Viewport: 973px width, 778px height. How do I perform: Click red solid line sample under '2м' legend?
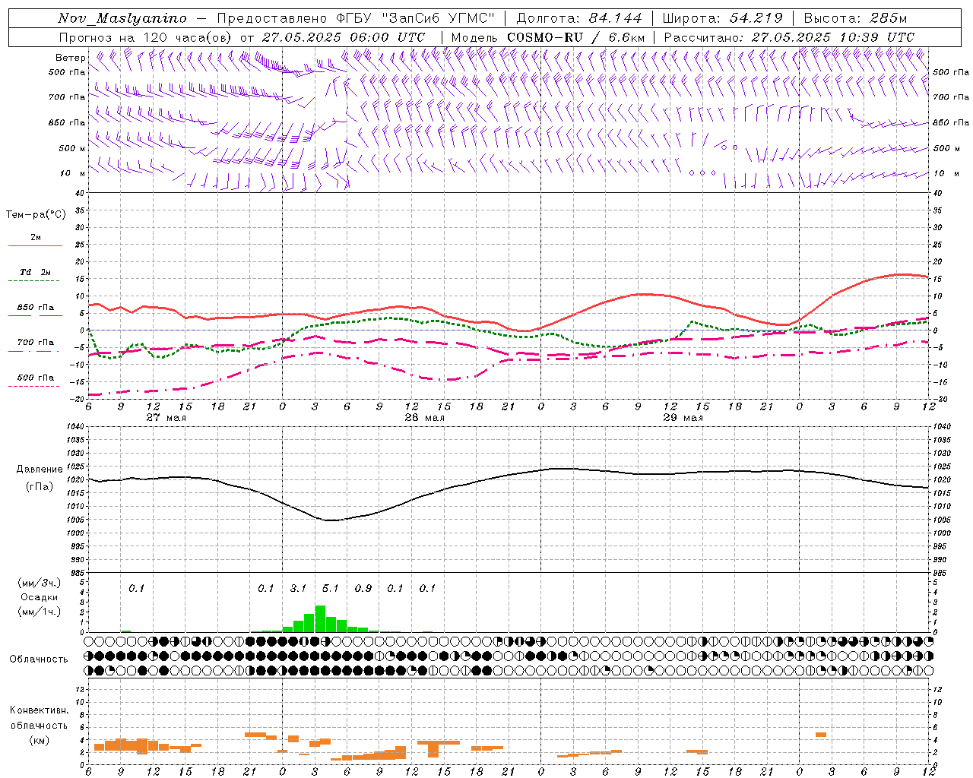[x=35, y=246]
